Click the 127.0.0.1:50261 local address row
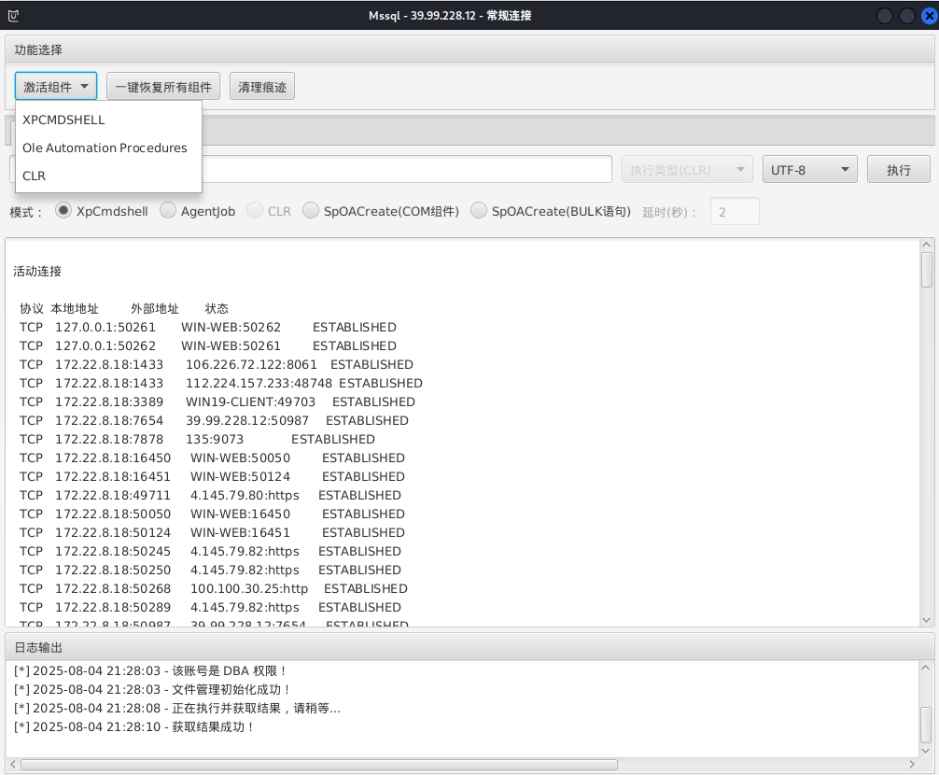 coord(208,328)
